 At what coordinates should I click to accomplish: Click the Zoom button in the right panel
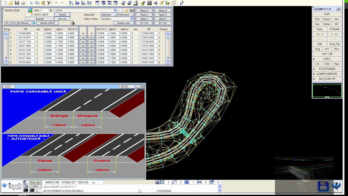[327, 19]
